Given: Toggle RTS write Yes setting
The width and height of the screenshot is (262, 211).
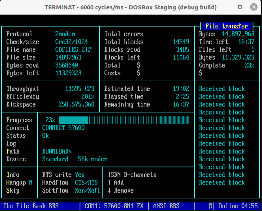Looking at the screenshot, I should (x=80, y=175).
